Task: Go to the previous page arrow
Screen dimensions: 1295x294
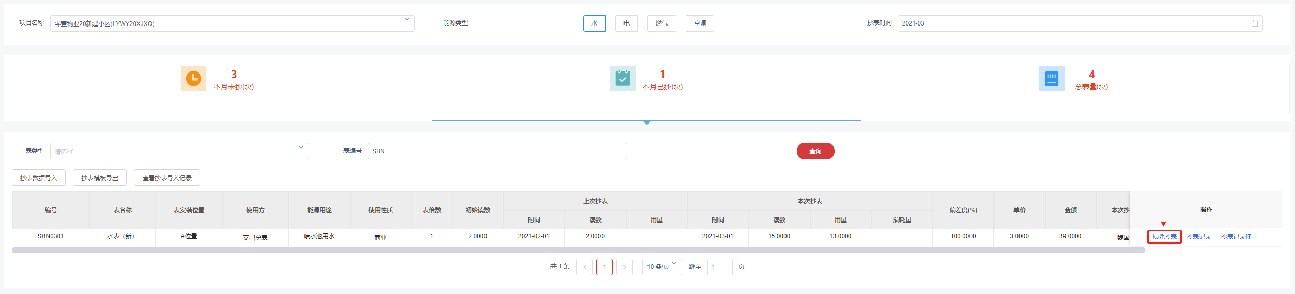Action: coord(584,267)
